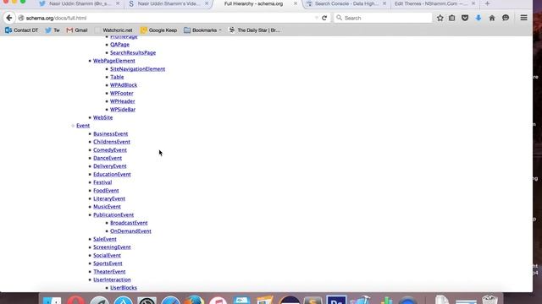Switch to Search Console - Data Highlighter tab
This screenshot has width=542, height=304.
coord(346,3)
